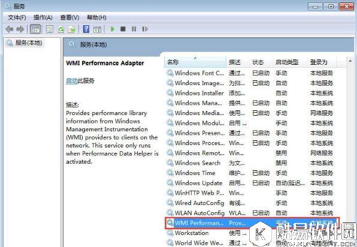Viewport: 357px width, 247px height.
Task: Select the Windows Update service
Action: (x=250, y=183)
